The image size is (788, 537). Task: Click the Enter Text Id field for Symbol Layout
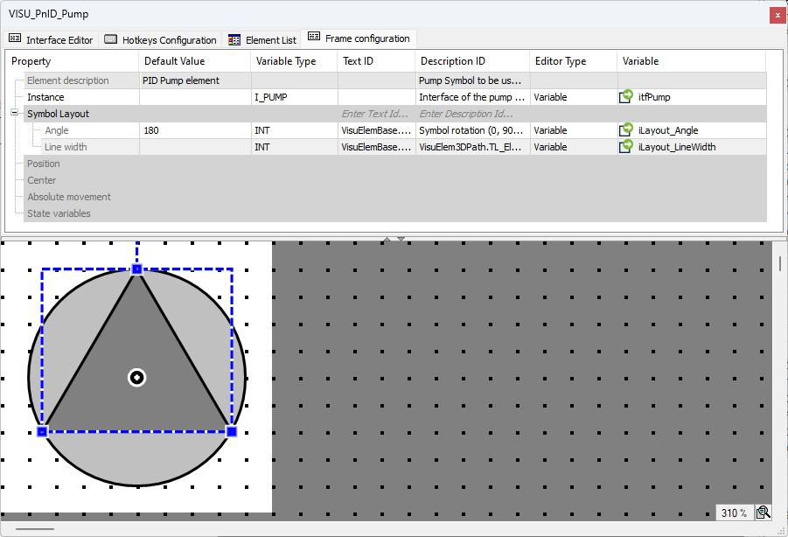coord(374,114)
